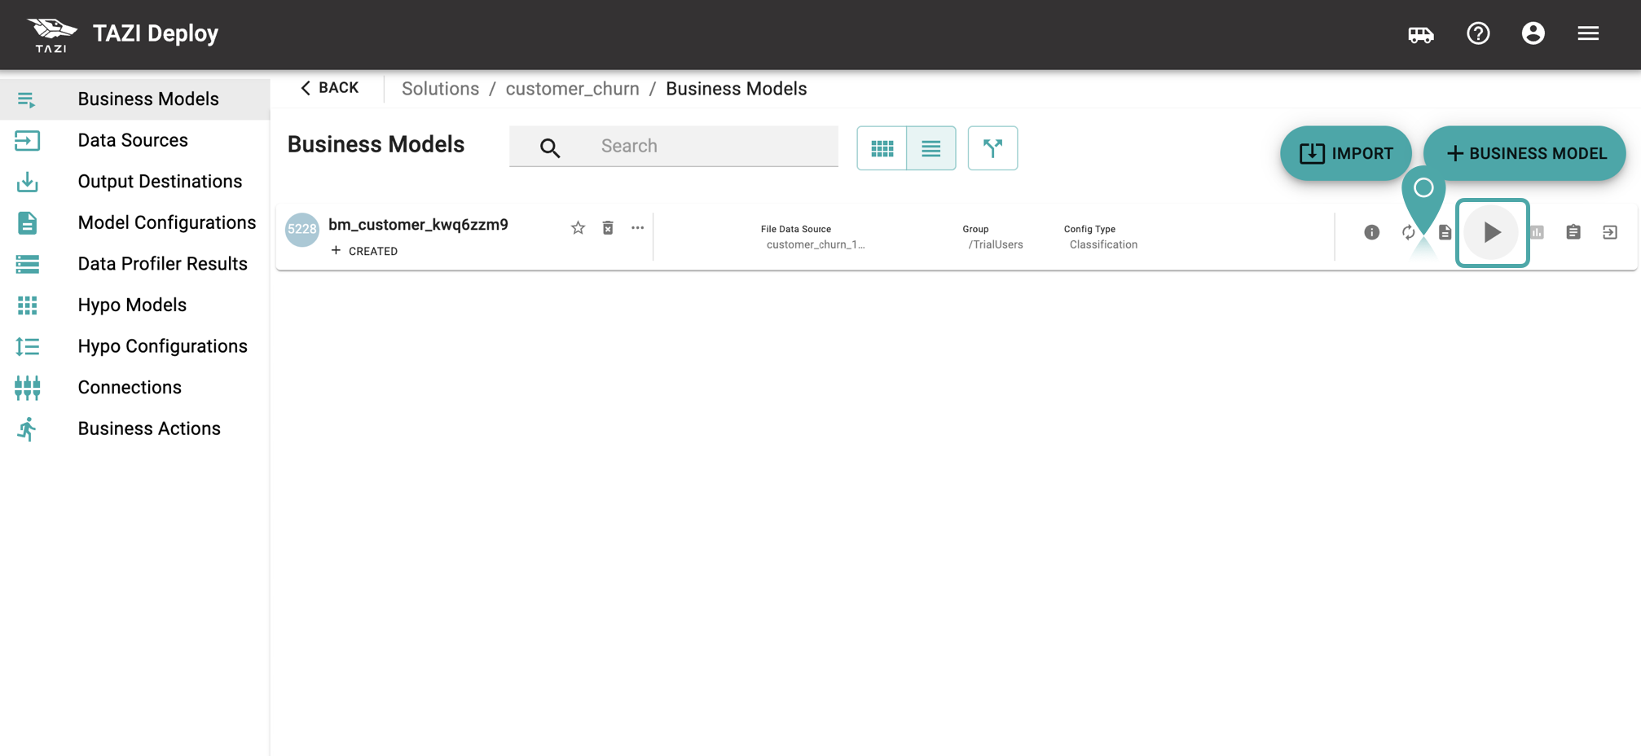Click the + BUSINESS MODEL button

click(1524, 153)
